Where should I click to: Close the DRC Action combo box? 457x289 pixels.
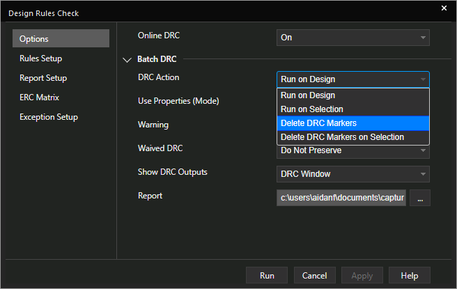point(353,79)
